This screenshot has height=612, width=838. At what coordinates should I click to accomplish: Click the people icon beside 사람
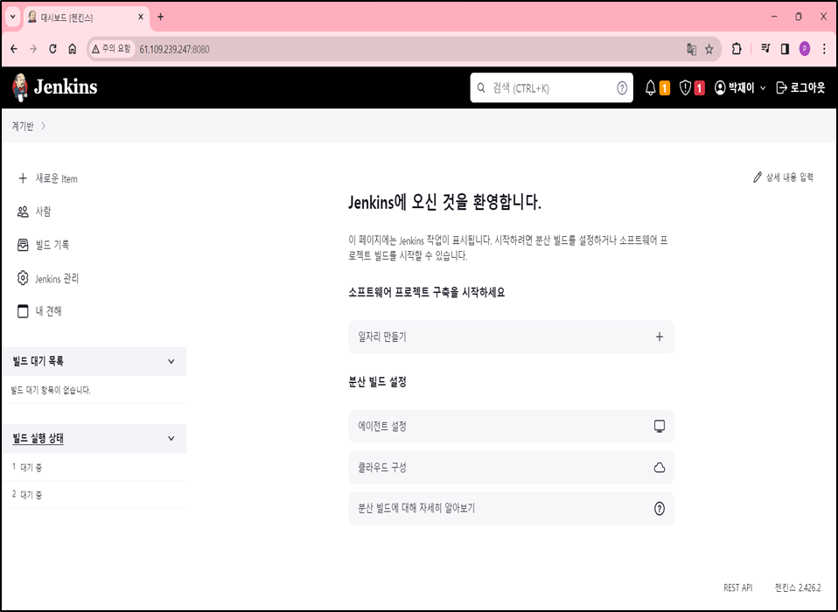point(23,212)
